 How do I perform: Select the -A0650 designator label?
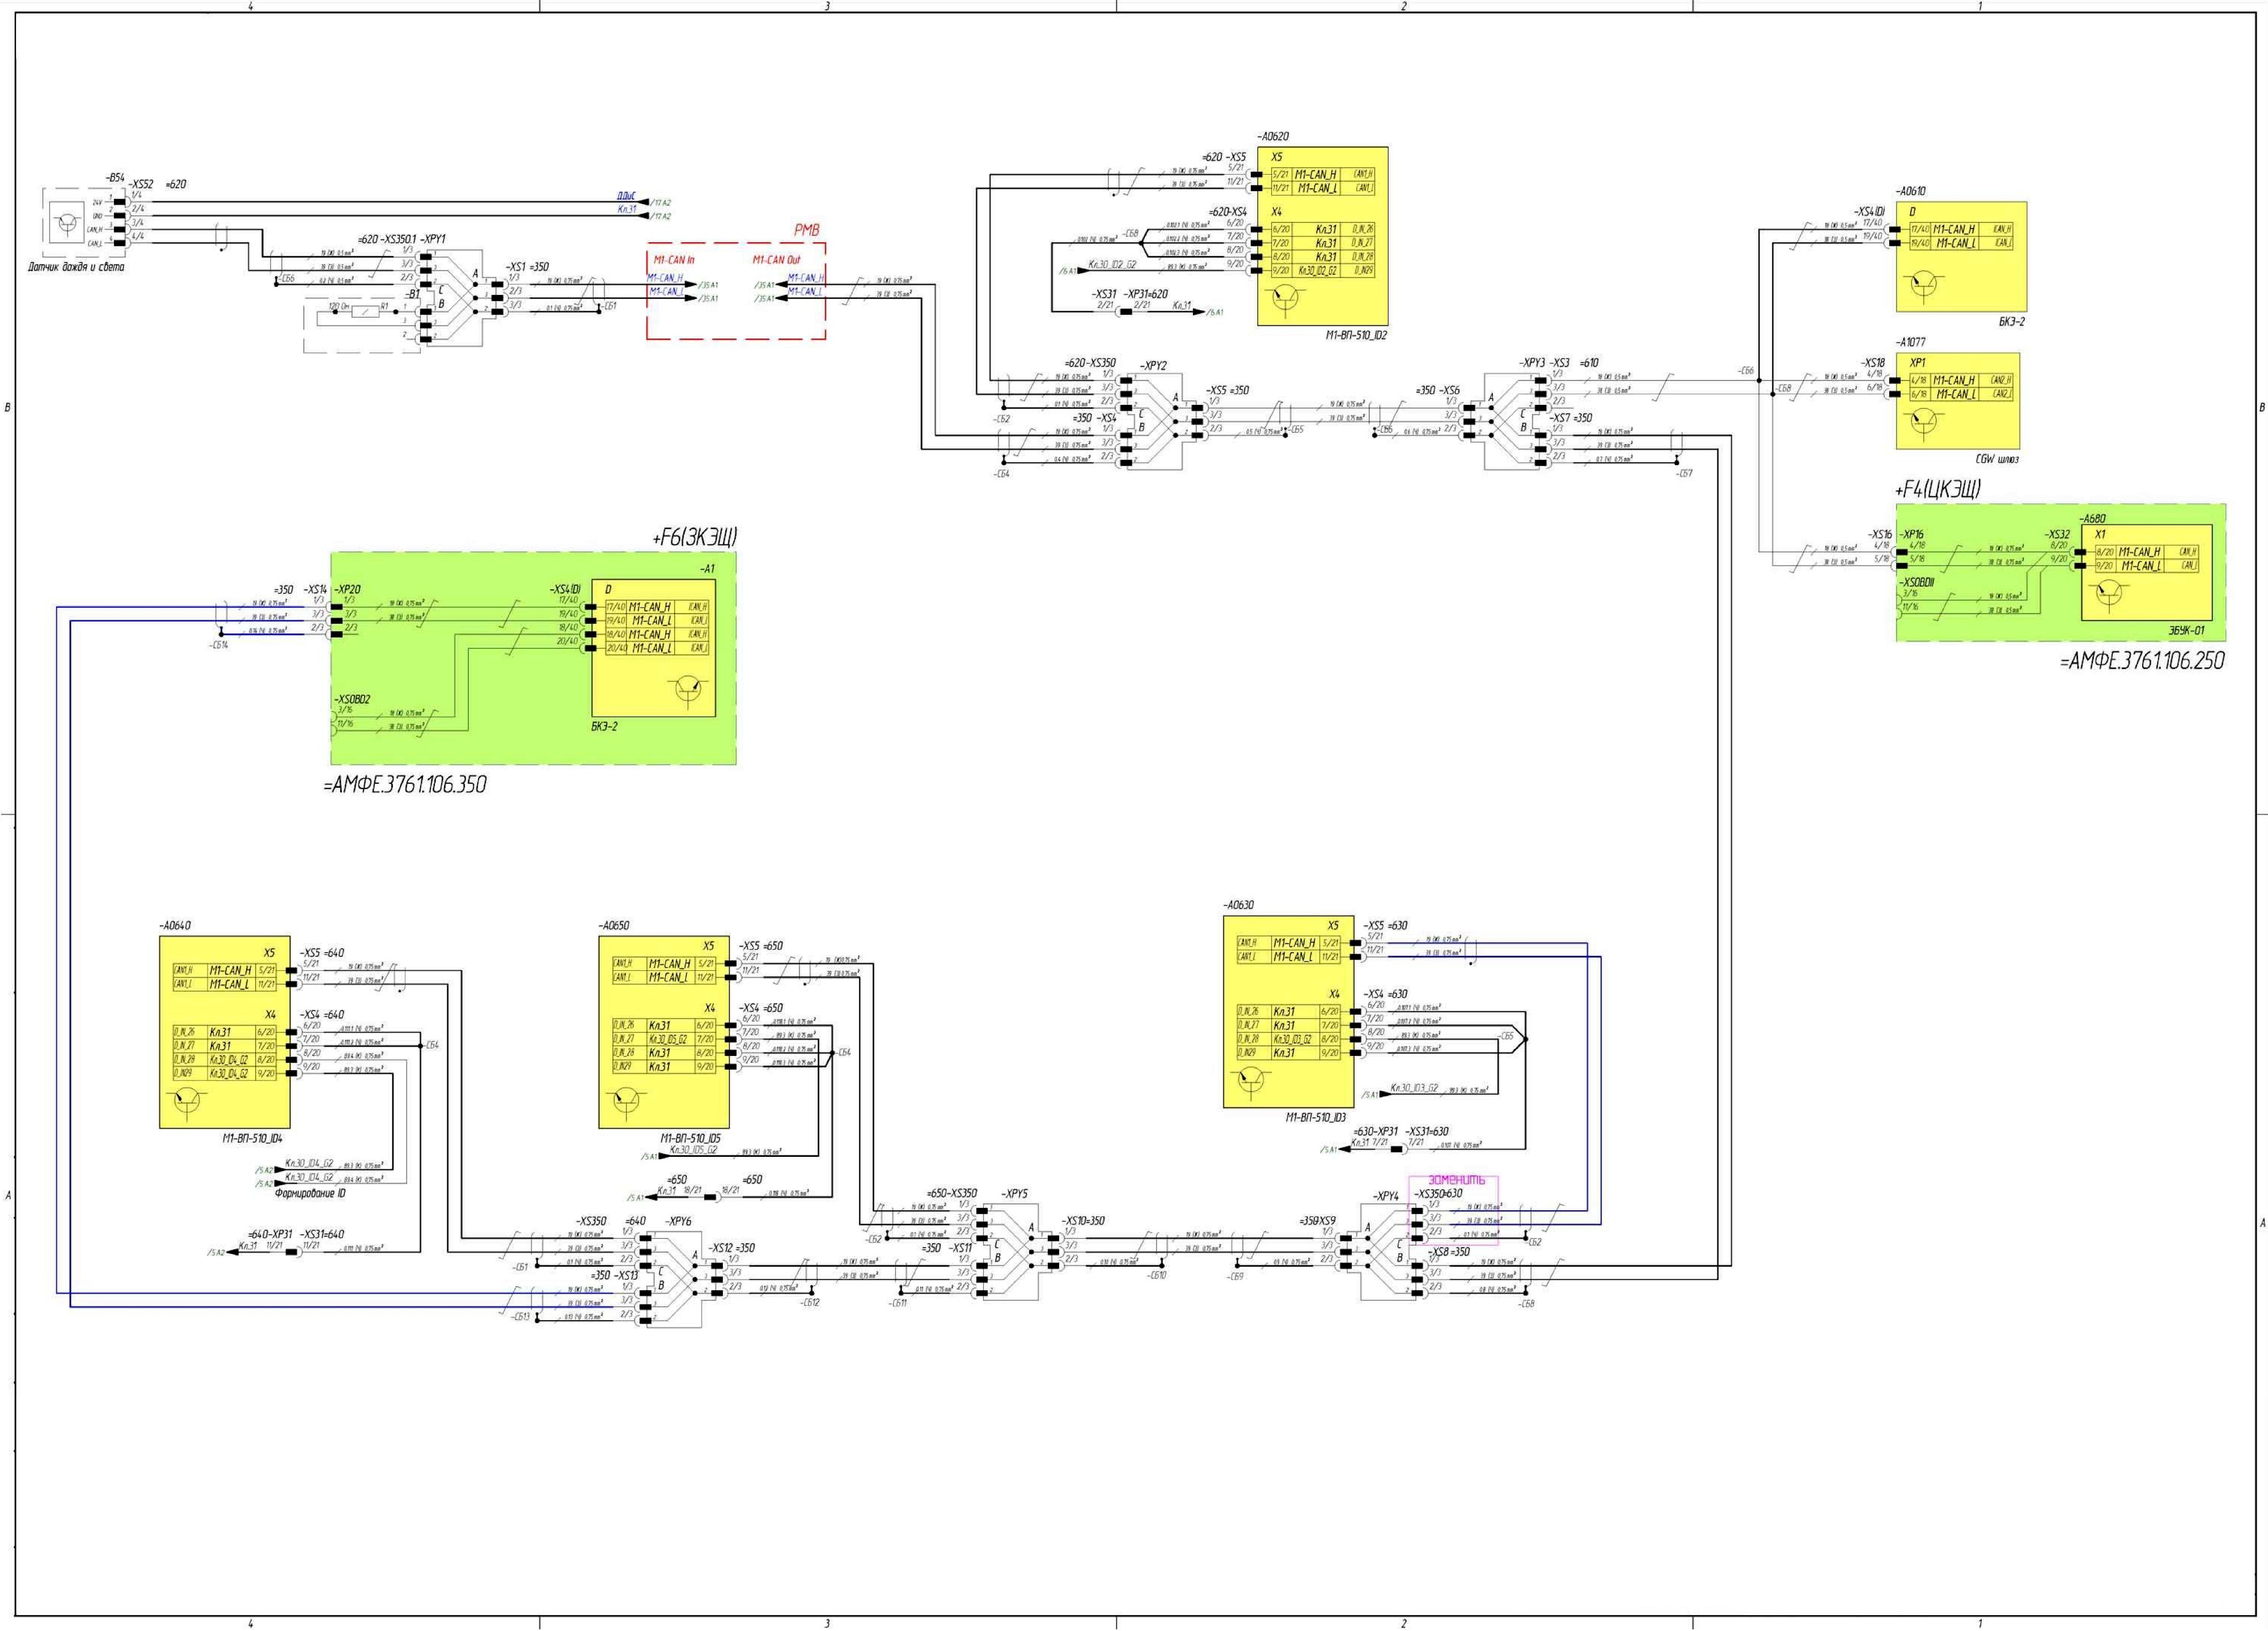(x=614, y=926)
